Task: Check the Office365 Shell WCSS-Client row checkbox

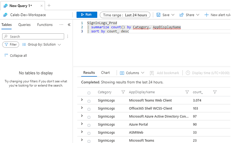Action: [89, 109]
